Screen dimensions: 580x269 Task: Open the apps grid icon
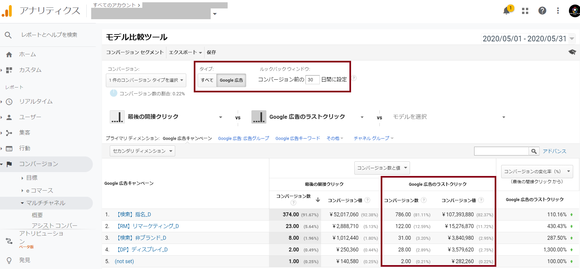[525, 11]
